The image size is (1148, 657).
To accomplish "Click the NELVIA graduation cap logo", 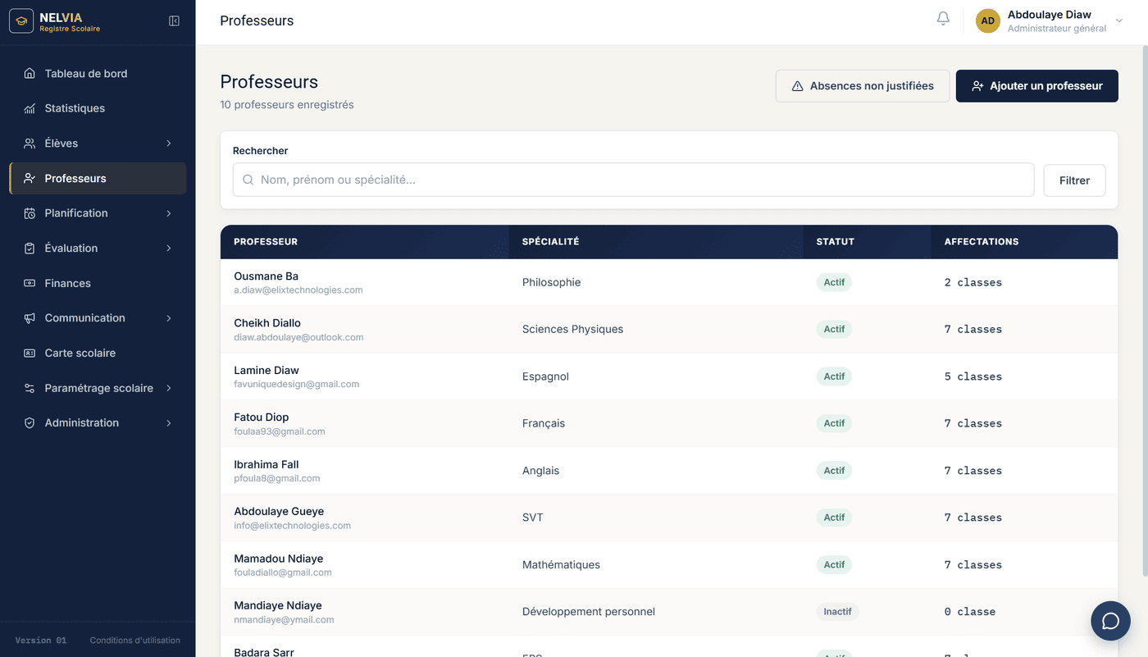I will [21, 21].
